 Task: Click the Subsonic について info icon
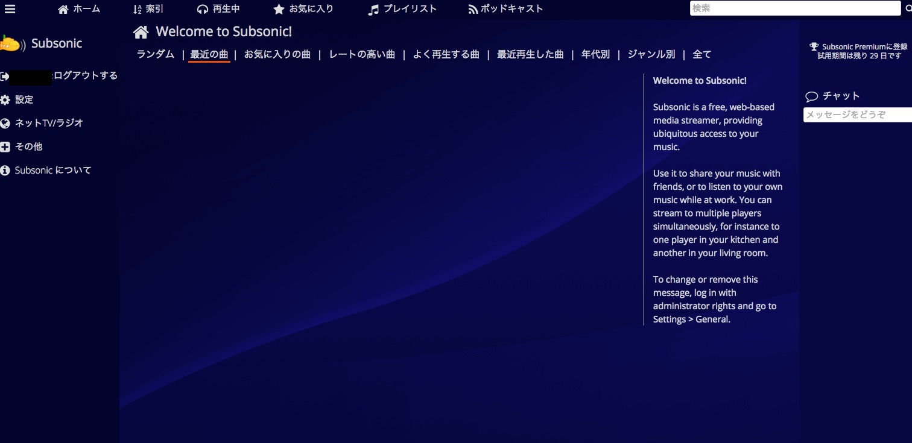tap(5, 171)
